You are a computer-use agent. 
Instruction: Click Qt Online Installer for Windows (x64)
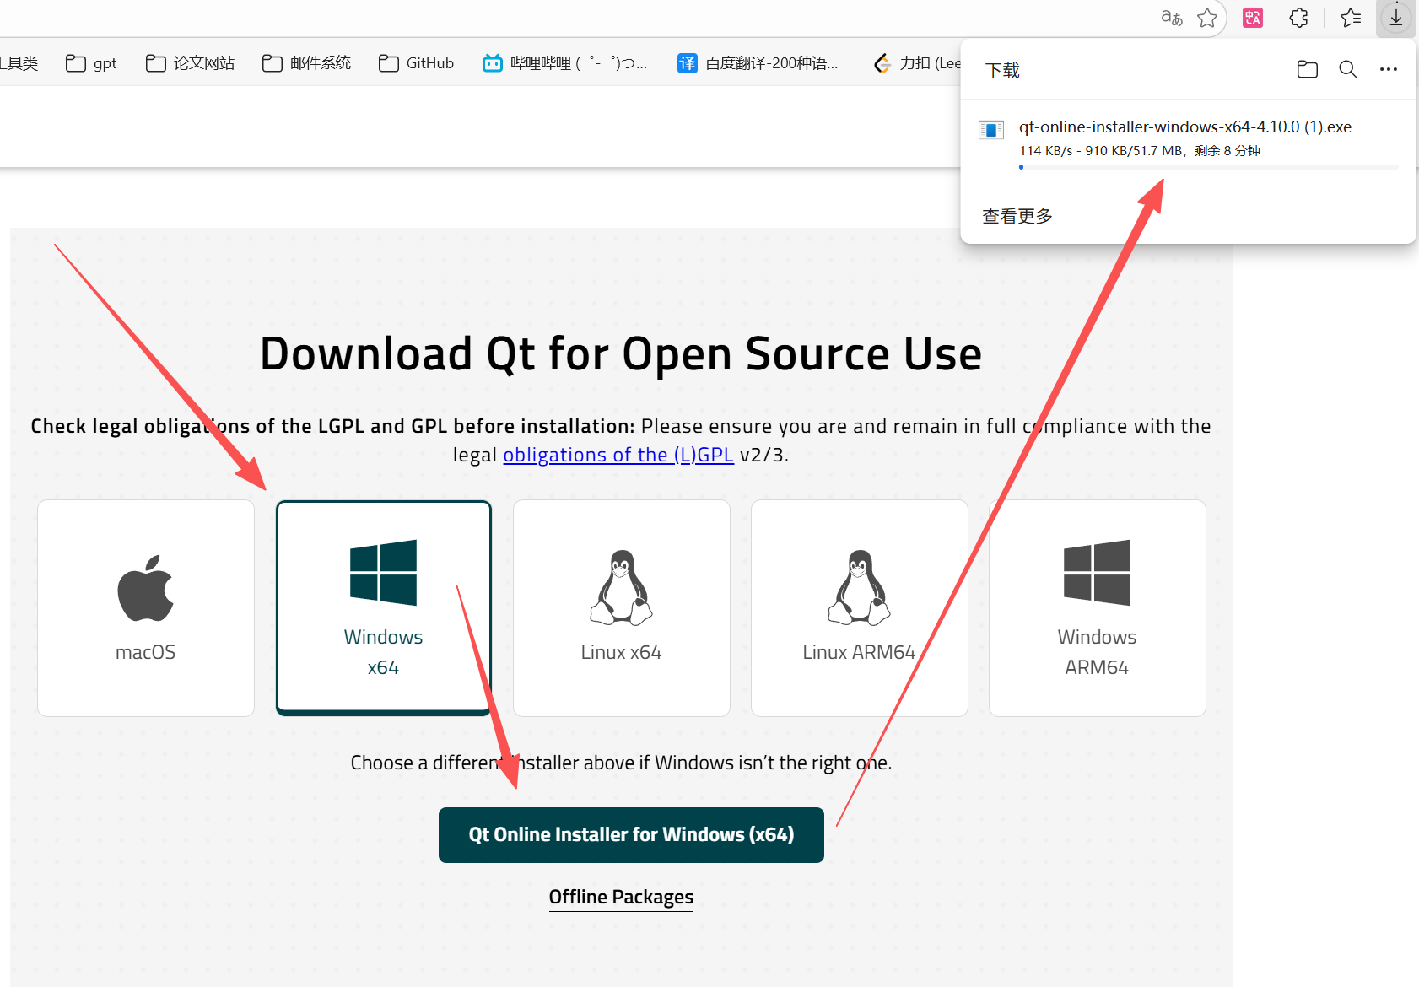(x=631, y=835)
